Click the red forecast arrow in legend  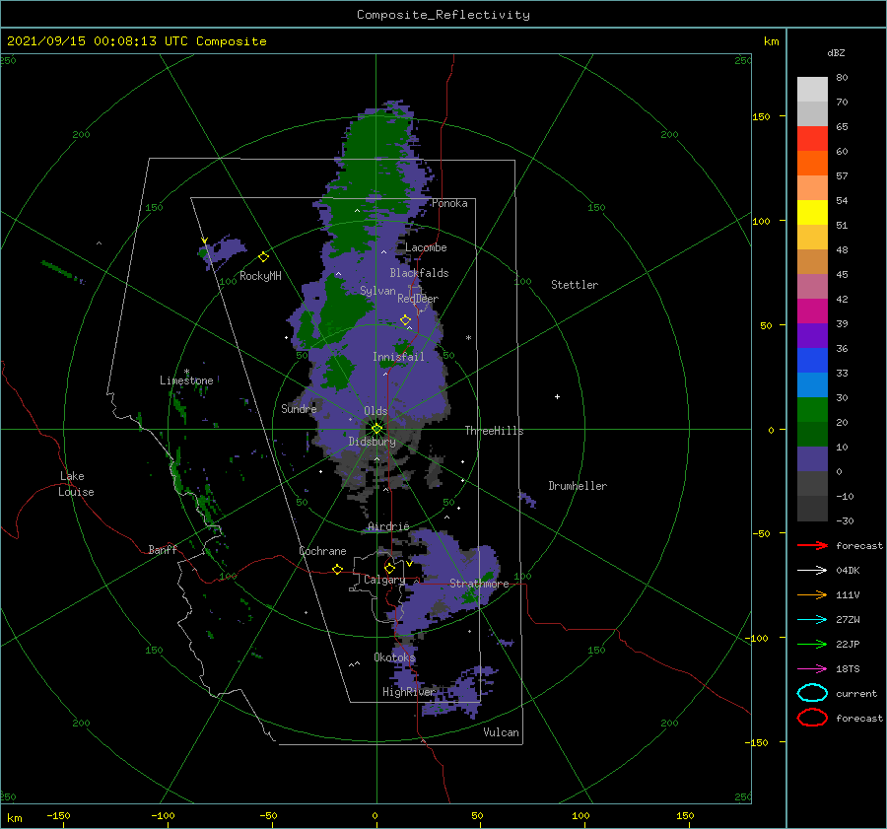pyautogui.click(x=812, y=545)
